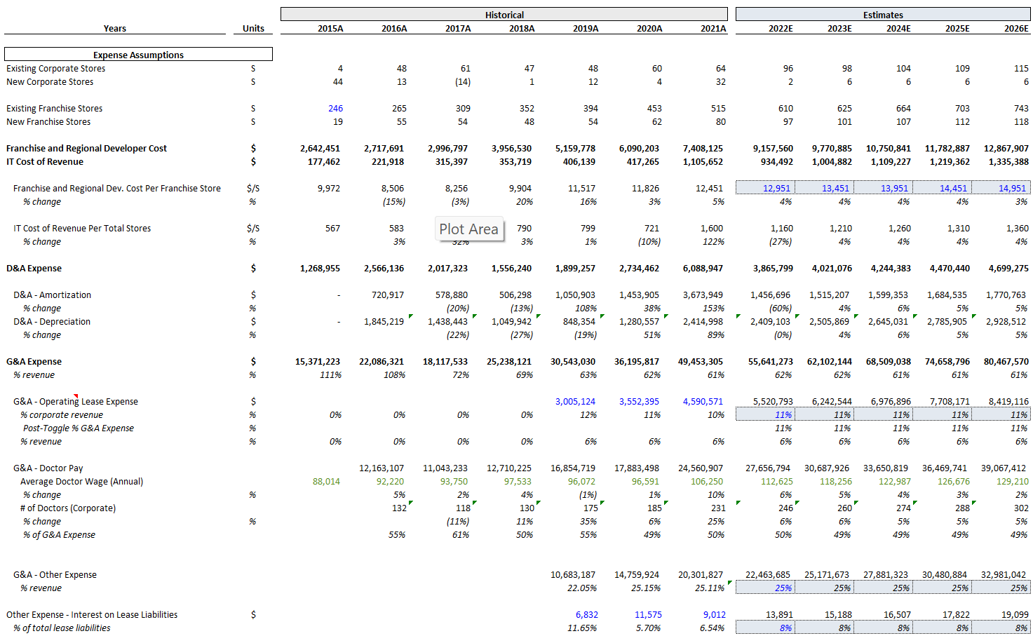
Task: Select the blue 246 input cell
Action: 335,108
